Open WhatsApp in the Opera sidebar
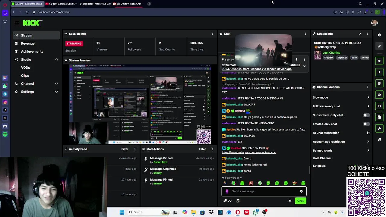 point(5,86)
